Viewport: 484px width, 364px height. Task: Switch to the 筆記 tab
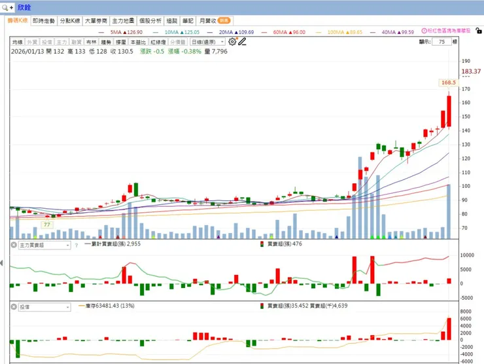click(x=188, y=21)
